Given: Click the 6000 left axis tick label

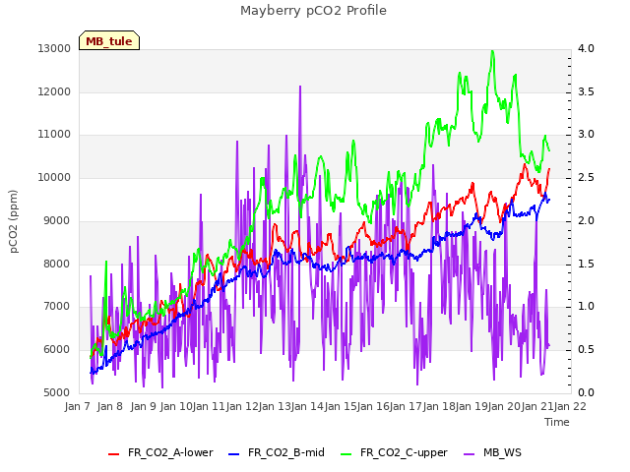Looking at the screenshot, I should point(57,350).
